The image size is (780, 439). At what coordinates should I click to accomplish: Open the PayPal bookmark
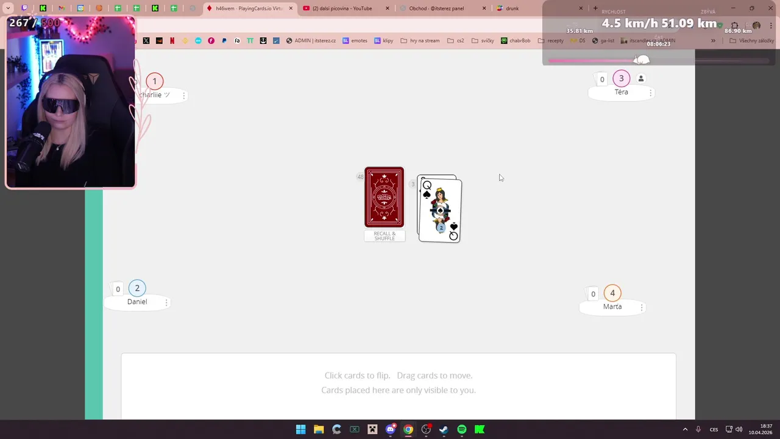tap(224, 41)
